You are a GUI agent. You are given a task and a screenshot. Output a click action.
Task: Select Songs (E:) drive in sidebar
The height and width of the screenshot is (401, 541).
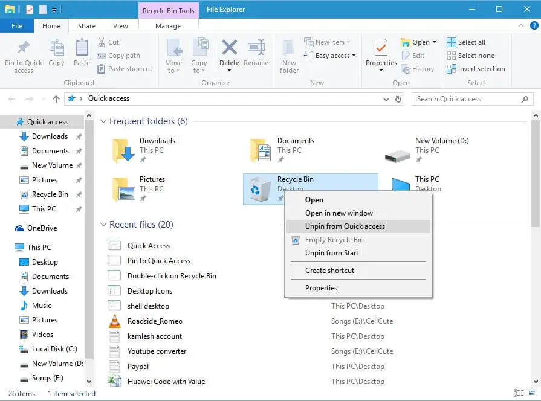pos(42,378)
